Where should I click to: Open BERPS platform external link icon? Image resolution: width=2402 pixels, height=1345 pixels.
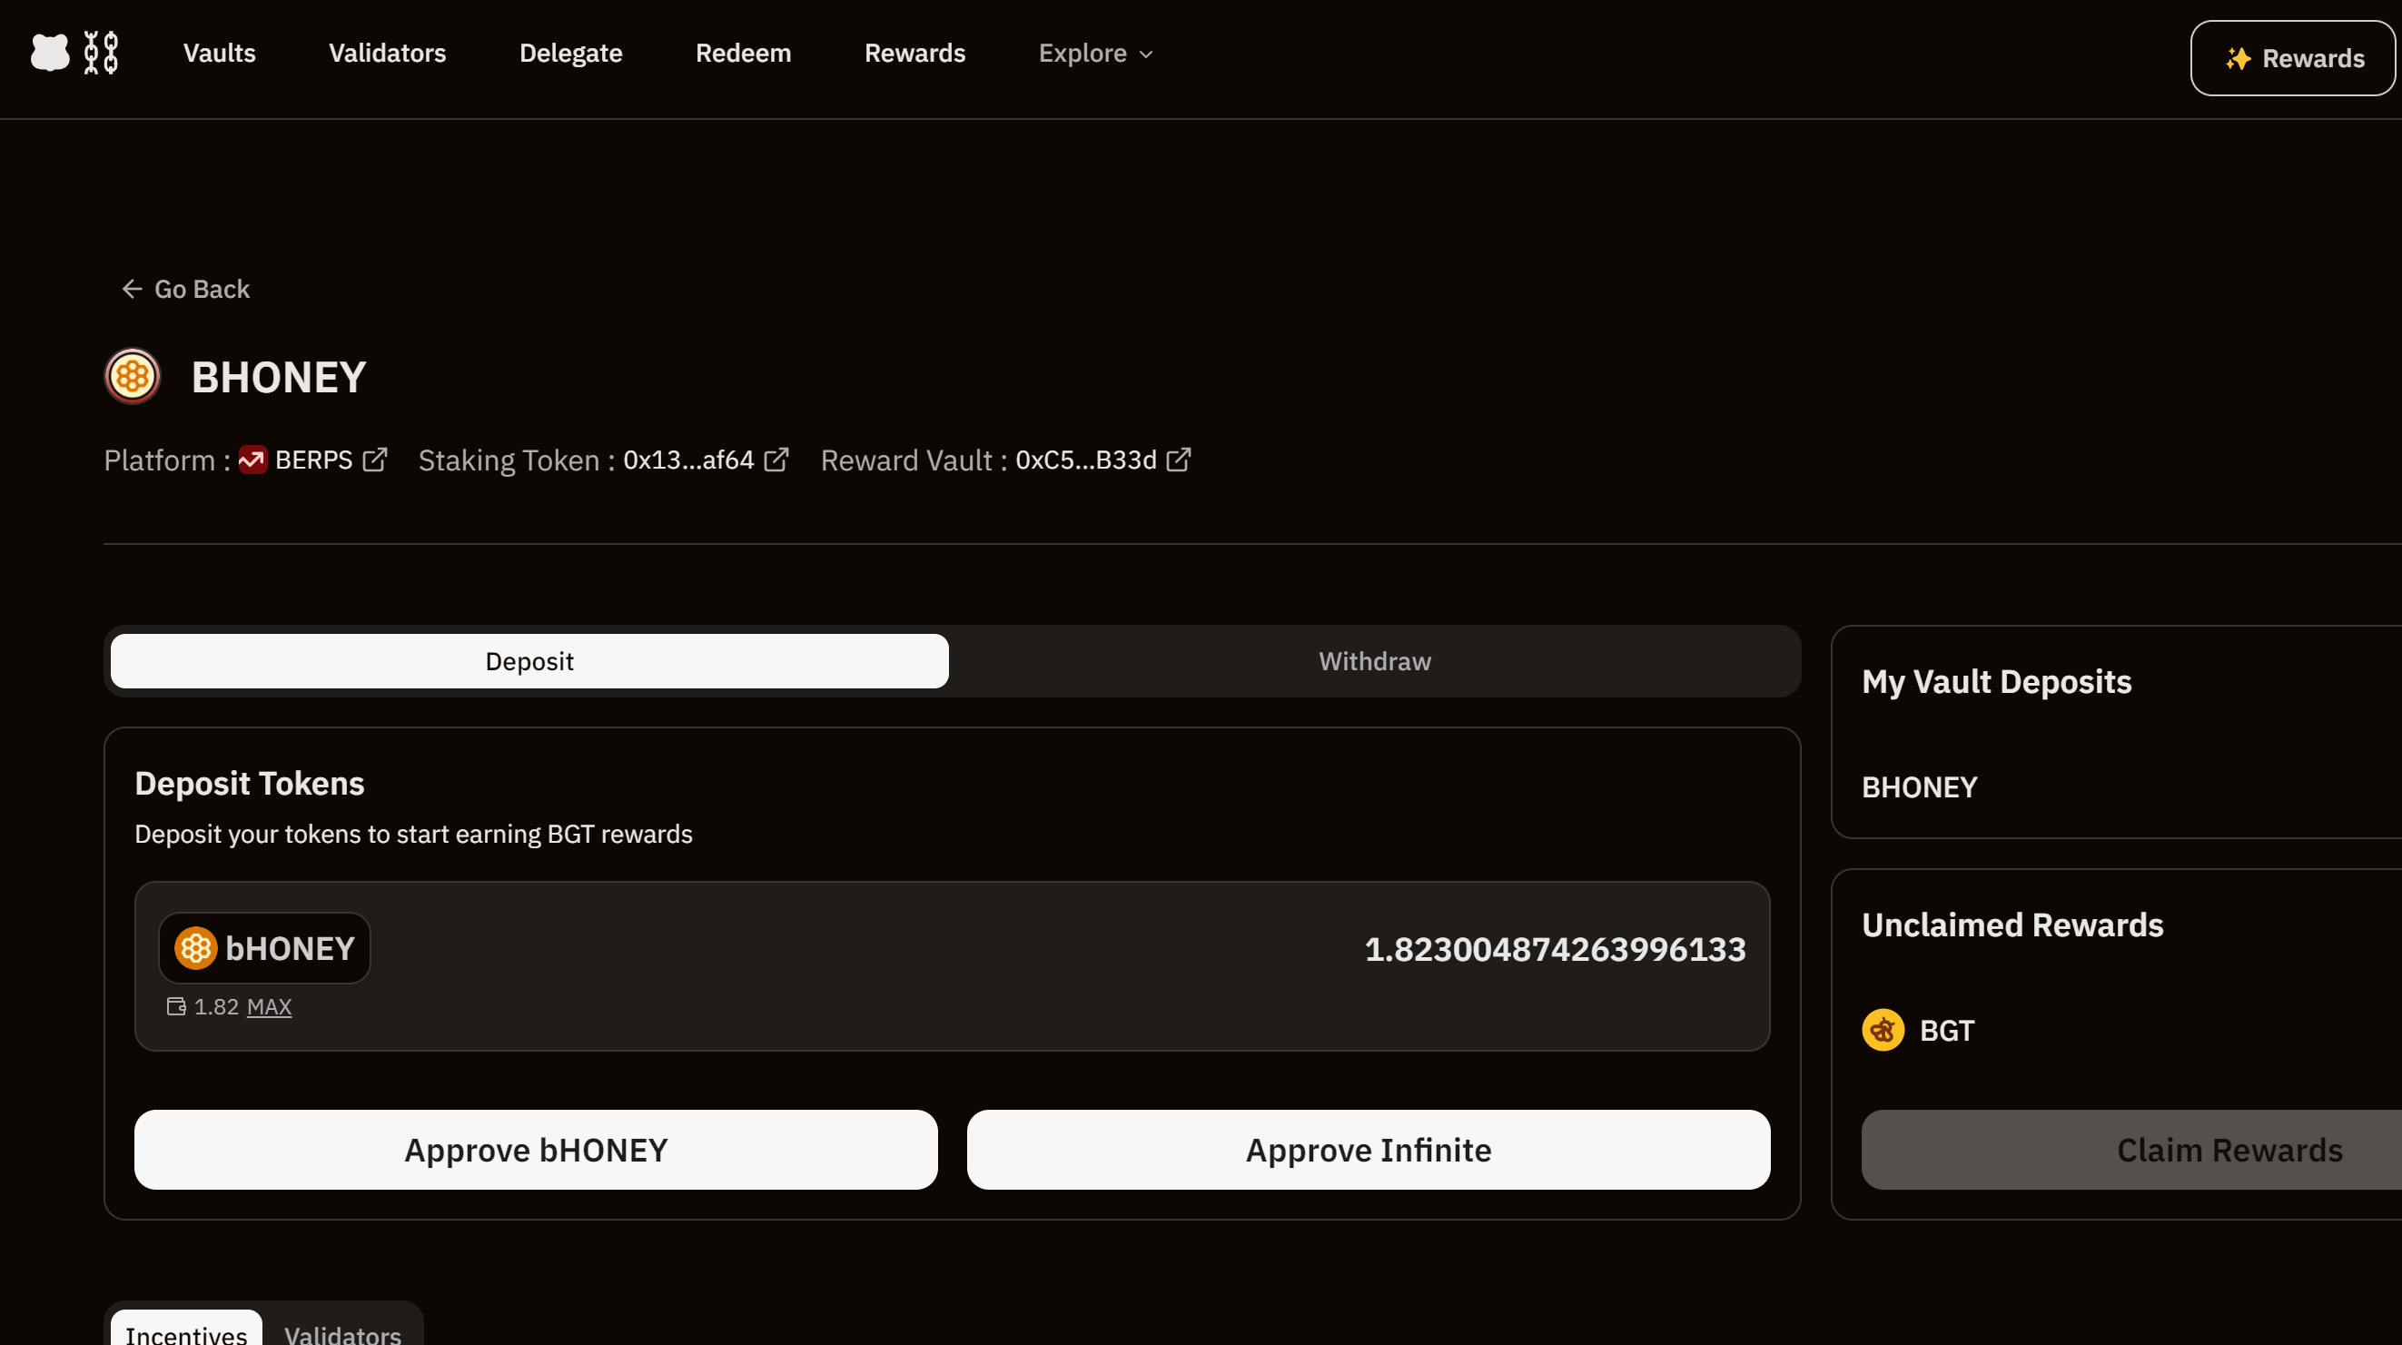[375, 460]
